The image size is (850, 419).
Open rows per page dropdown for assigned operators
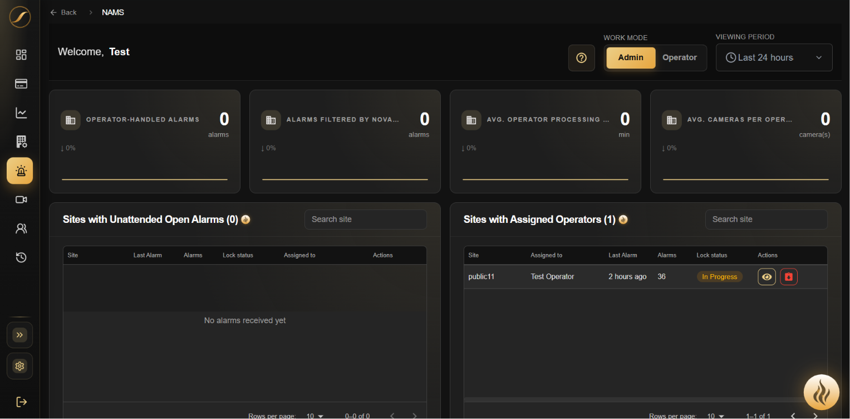716,416
